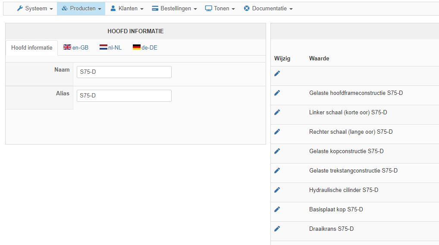
Task: Click pencil icon beside Gelaste hoofdframeconstructie S75-D
Action: [x=277, y=93]
